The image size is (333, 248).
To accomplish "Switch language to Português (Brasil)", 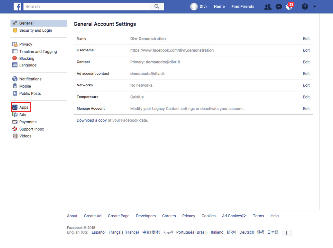I will 192,232.
